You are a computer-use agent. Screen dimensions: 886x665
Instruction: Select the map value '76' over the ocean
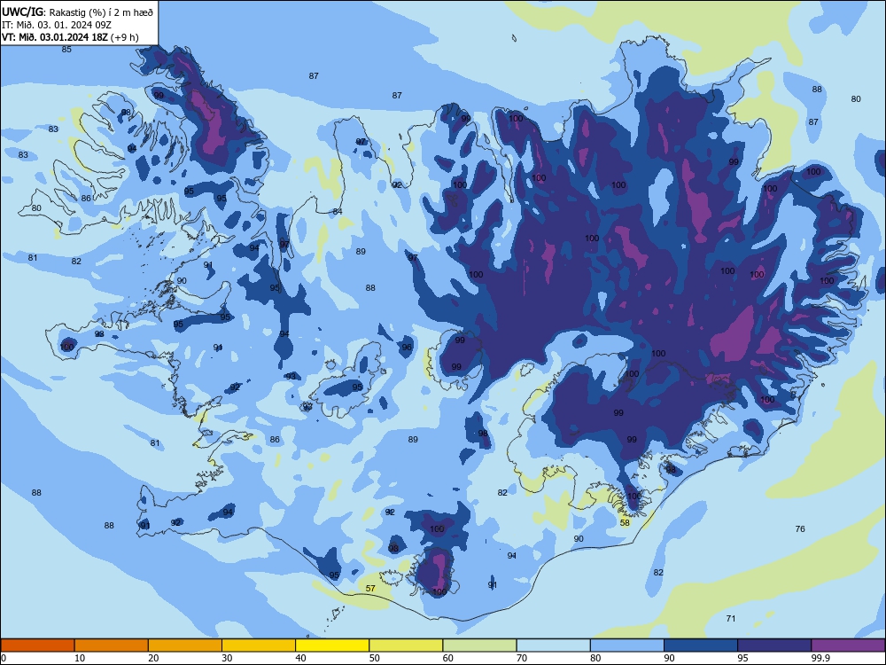800,528
